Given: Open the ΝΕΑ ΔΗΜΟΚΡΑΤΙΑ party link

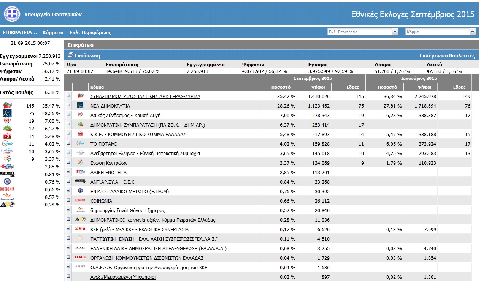Looking at the screenshot, I should click(x=110, y=106).
